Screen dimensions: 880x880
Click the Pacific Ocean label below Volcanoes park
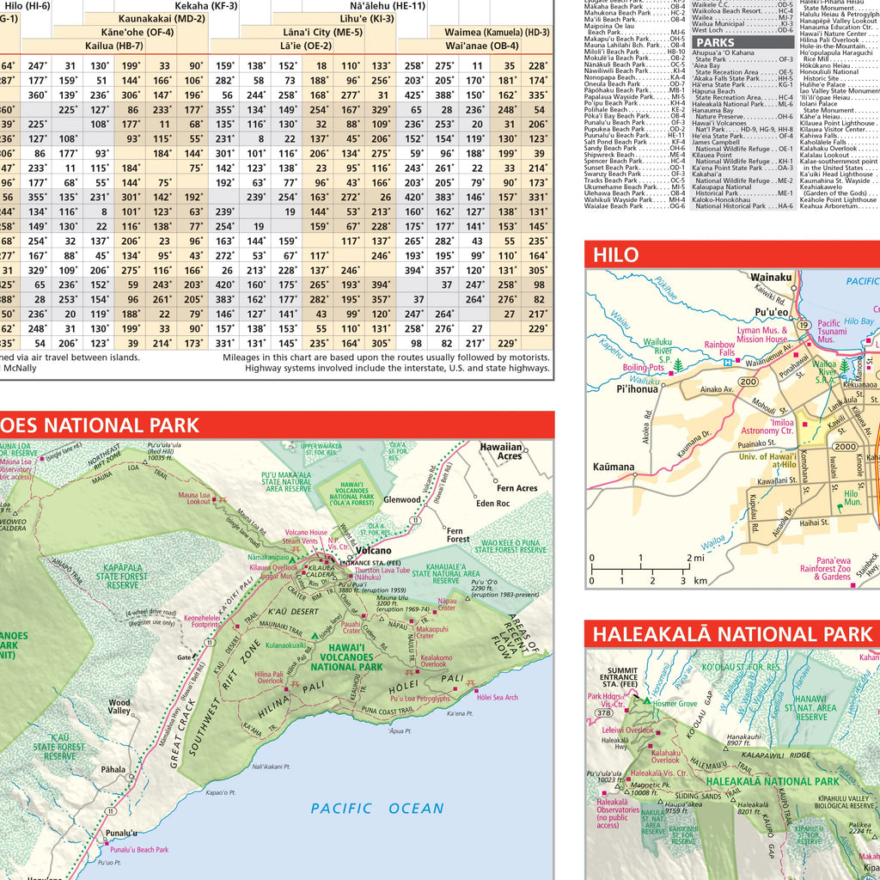(x=377, y=808)
